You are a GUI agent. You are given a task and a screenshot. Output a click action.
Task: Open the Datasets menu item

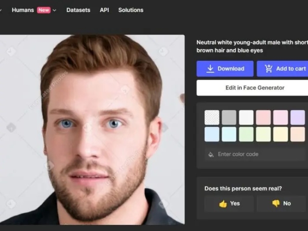(x=78, y=10)
